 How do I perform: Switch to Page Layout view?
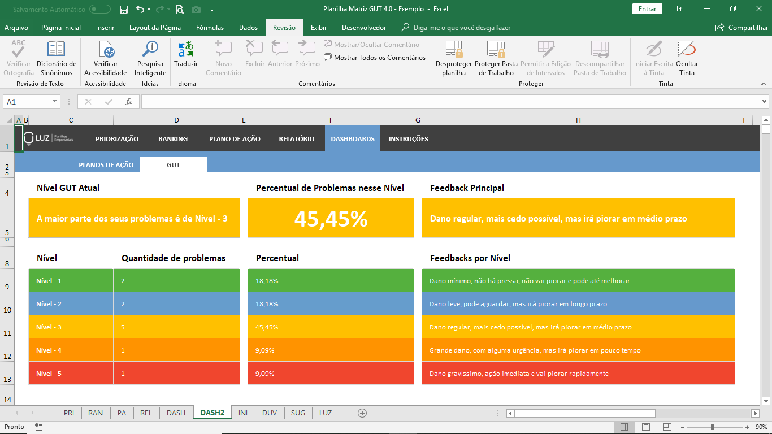[x=645, y=427]
